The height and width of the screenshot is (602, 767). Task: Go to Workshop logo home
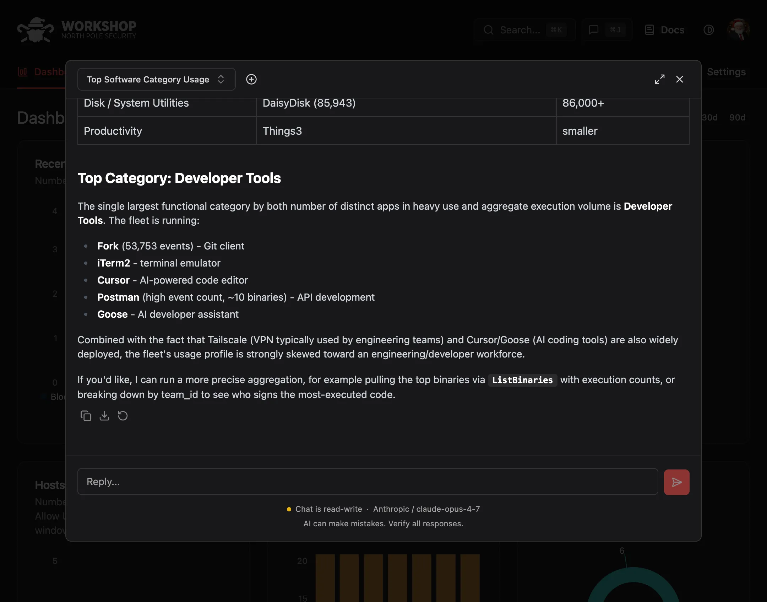coord(77,30)
